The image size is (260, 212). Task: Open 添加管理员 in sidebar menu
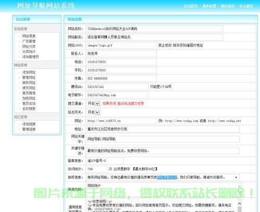pos(30,57)
